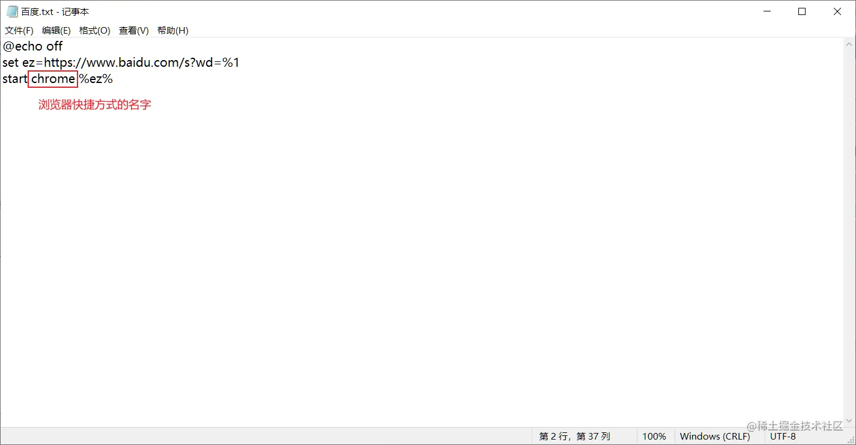
Task: Place cursor in the word chrome
Action: (x=53, y=79)
